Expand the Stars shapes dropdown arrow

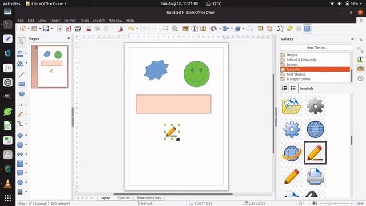point(26,182)
